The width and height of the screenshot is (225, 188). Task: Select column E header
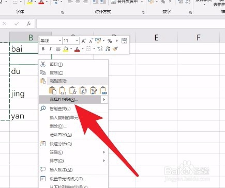click(156, 37)
